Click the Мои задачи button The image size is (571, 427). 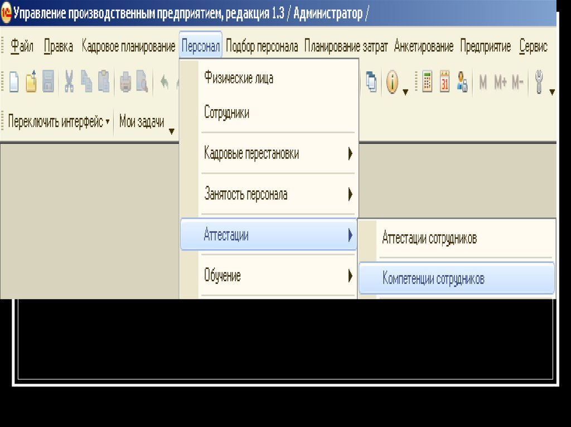pos(142,121)
